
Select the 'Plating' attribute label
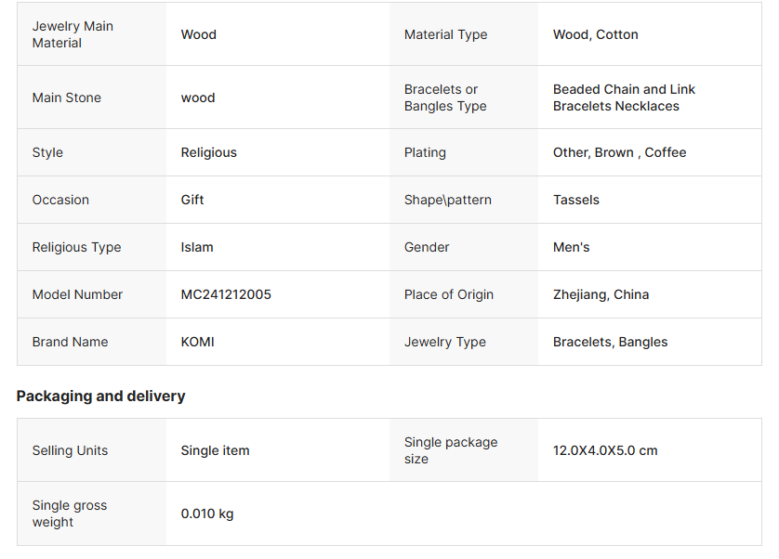[x=425, y=152]
